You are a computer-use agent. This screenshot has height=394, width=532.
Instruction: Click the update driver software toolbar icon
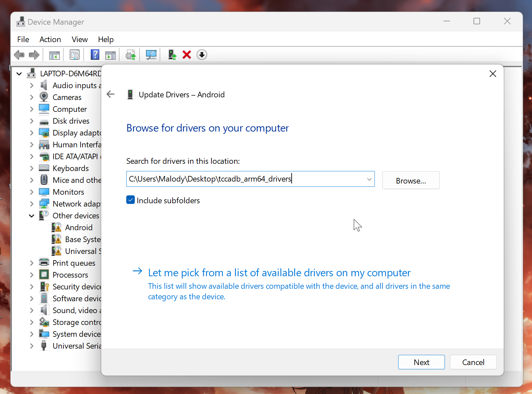(131, 55)
